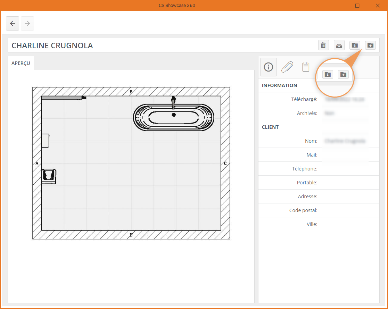Click the Code postal field
The width and height of the screenshot is (388, 309).
click(350, 210)
